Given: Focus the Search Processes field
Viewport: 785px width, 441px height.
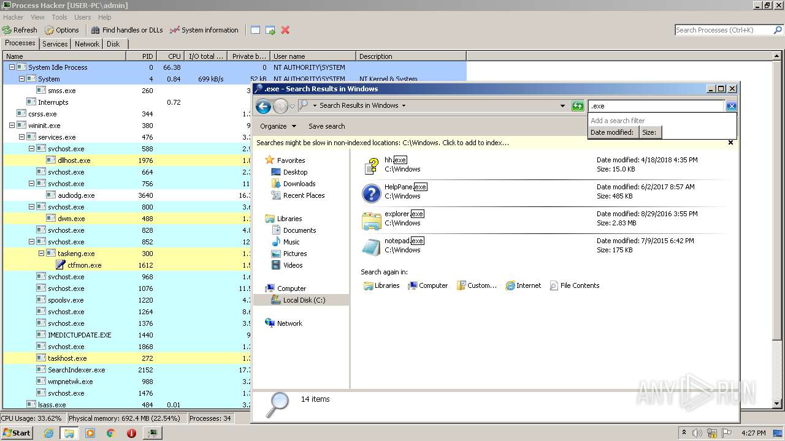Looking at the screenshot, I should point(724,30).
